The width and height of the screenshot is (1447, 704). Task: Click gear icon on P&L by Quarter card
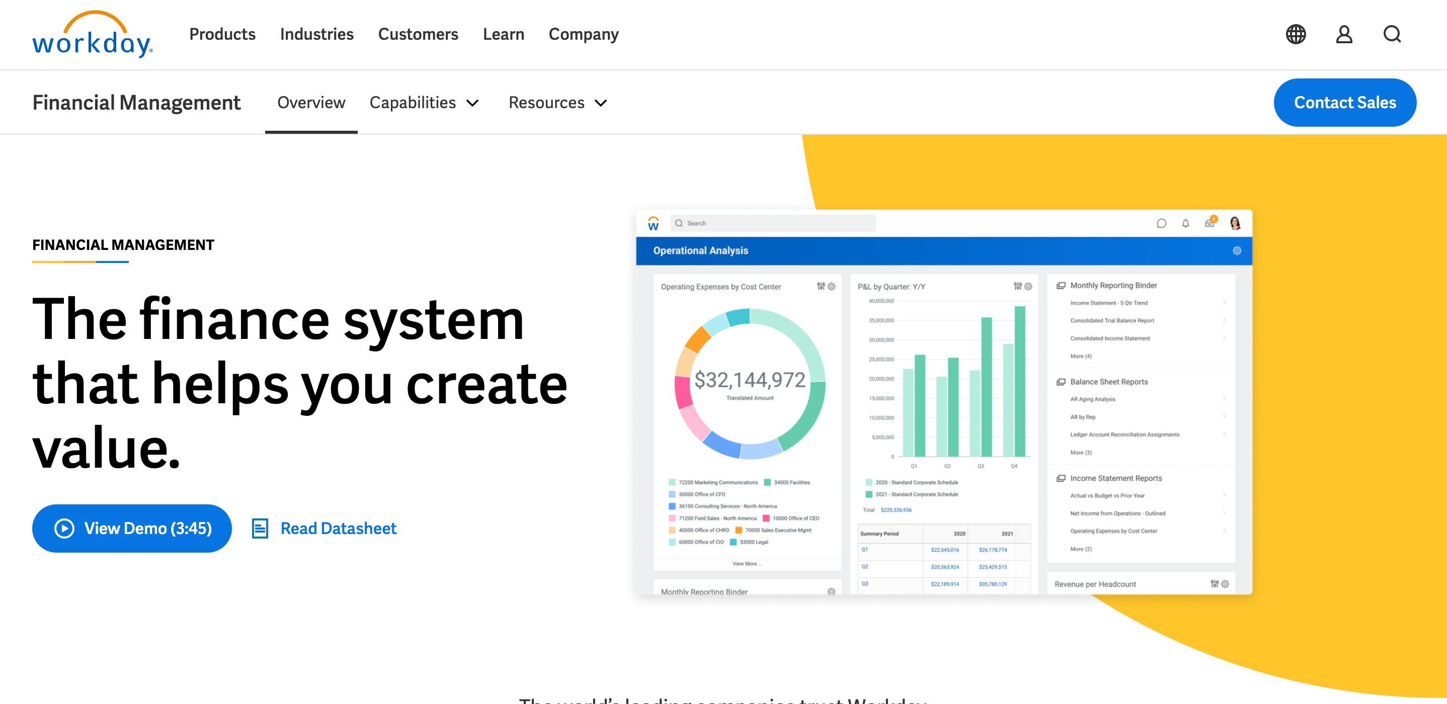tap(1028, 286)
